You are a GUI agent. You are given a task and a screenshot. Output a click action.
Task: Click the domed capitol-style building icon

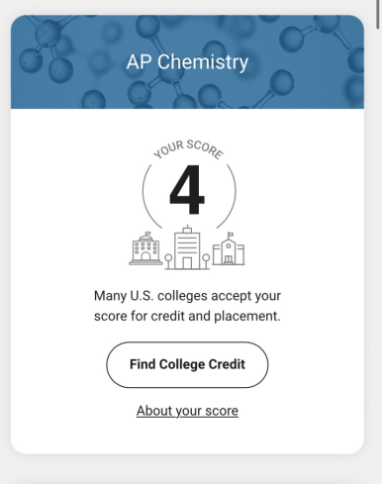pos(145,248)
